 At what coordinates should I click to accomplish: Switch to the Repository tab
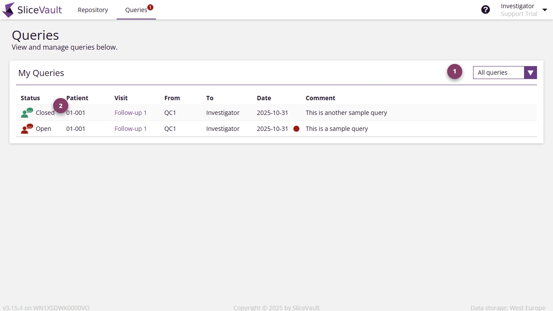[92, 10]
